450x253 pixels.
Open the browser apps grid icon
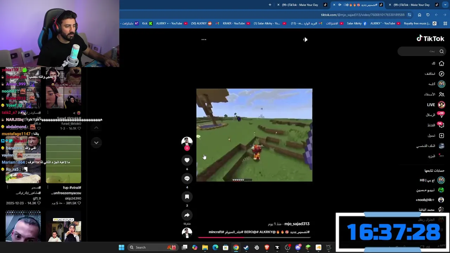click(x=445, y=24)
